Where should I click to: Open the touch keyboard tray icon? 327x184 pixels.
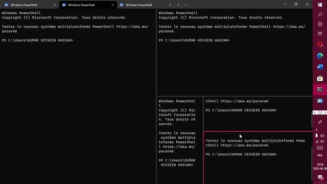point(320,148)
